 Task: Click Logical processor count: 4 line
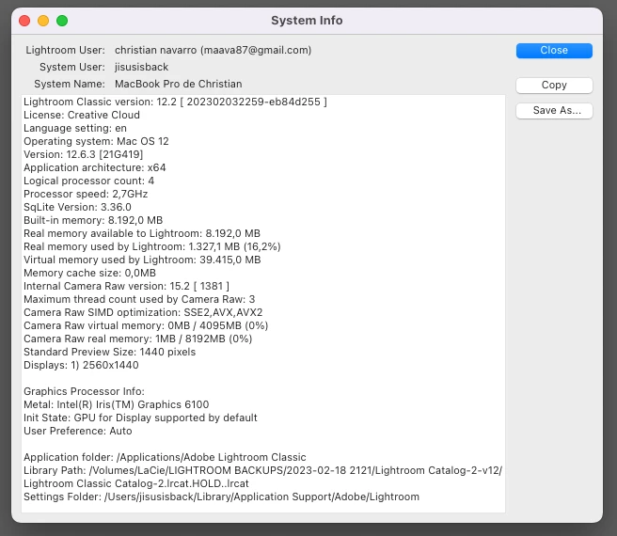[x=89, y=181]
